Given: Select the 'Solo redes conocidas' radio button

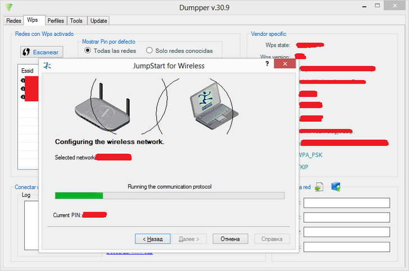Looking at the screenshot, I should click(x=149, y=50).
